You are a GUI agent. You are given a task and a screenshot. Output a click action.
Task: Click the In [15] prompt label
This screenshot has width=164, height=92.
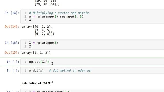12,43
